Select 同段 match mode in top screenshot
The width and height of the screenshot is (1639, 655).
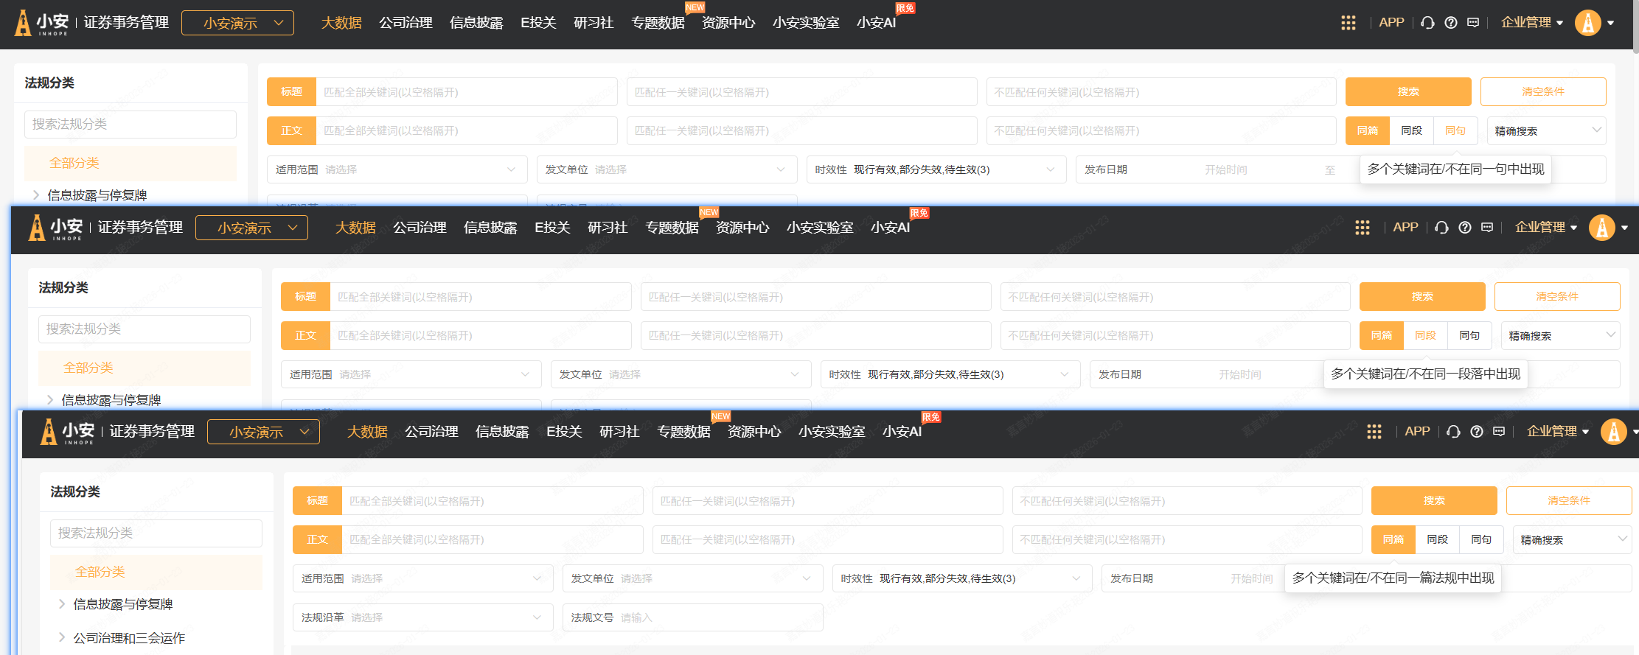point(1411,130)
